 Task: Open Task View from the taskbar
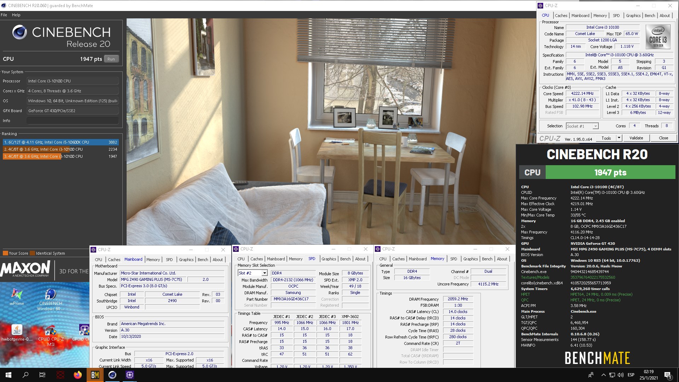click(x=42, y=375)
